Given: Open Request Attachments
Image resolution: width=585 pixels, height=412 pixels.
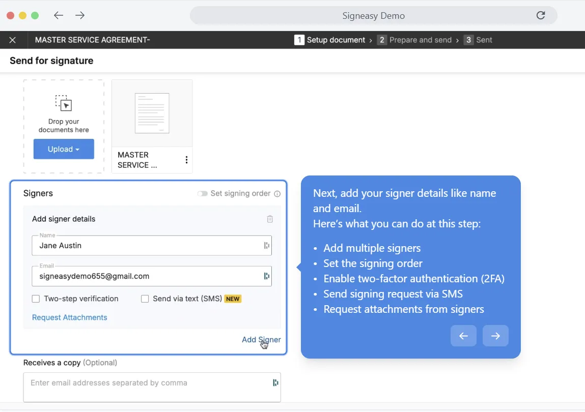Looking at the screenshot, I should tap(70, 317).
